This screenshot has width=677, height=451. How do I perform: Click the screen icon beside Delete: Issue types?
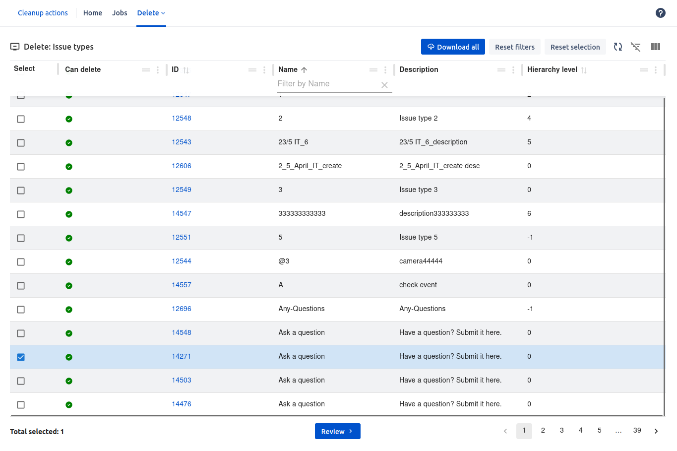coord(15,47)
